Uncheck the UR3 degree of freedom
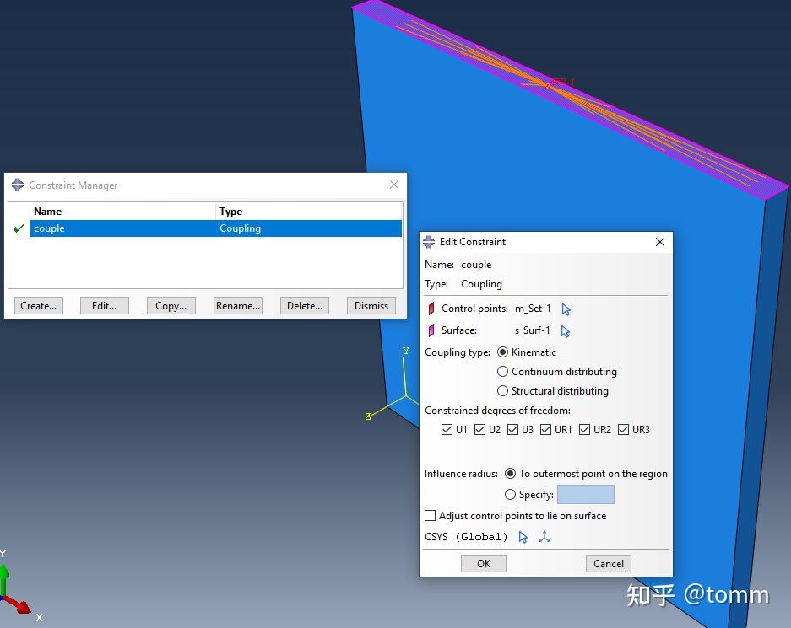791x628 pixels. point(622,429)
